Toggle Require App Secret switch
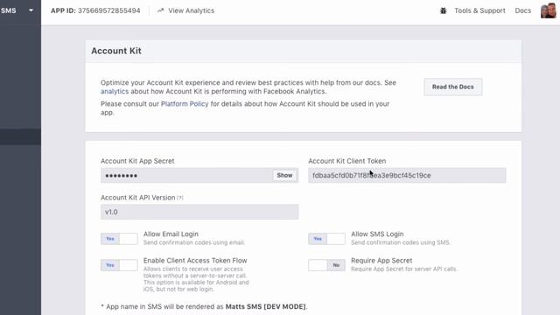Viewport: 560px width, 315px height. (x=326, y=265)
